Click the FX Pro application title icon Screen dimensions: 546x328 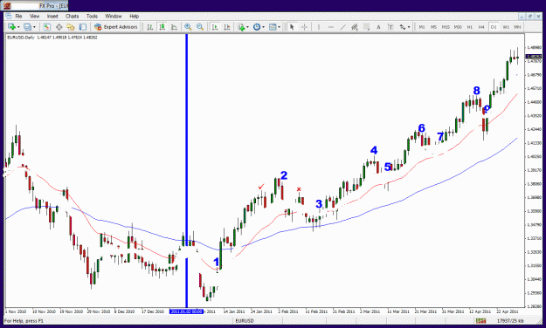tap(7, 6)
